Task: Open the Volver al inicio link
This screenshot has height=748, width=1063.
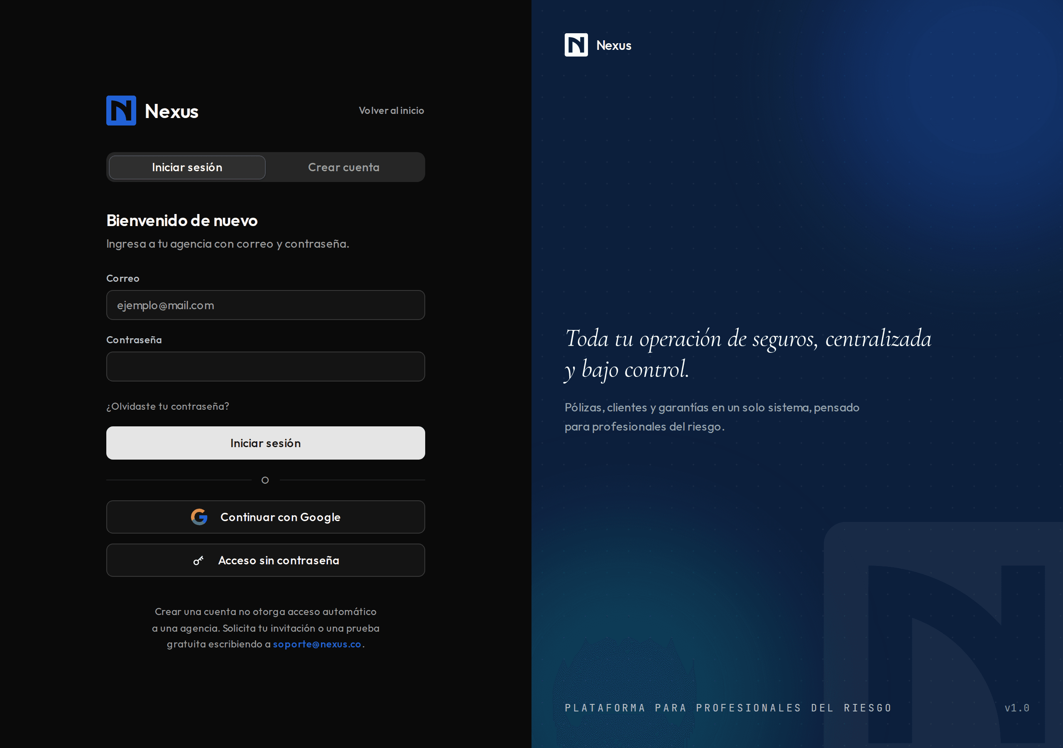Action: click(x=391, y=110)
